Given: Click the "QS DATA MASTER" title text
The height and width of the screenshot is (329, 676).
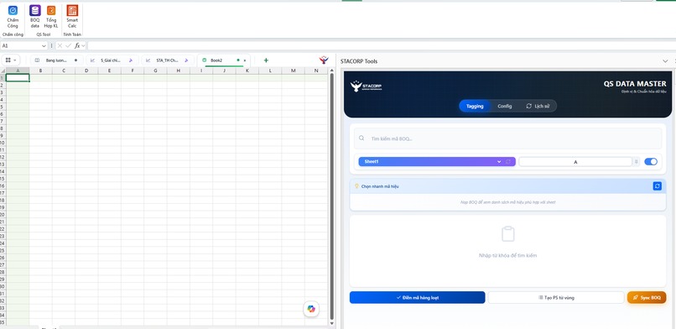Looking at the screenshot, I should tap(635, 84).
